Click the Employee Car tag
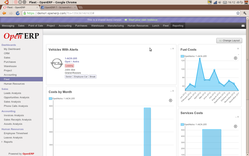249x156 pixels. pyautogui.click(x=81, y=76)
